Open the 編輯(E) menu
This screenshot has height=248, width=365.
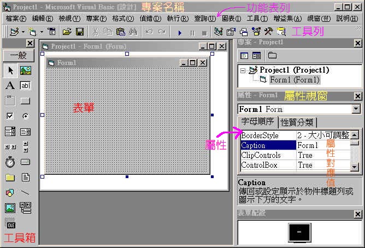pyautogui.click(x=43, y=19)
